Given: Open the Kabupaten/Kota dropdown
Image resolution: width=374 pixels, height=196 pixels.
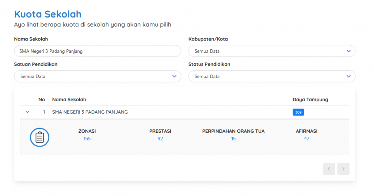Looking at the screenshot, I should point(272,51).
